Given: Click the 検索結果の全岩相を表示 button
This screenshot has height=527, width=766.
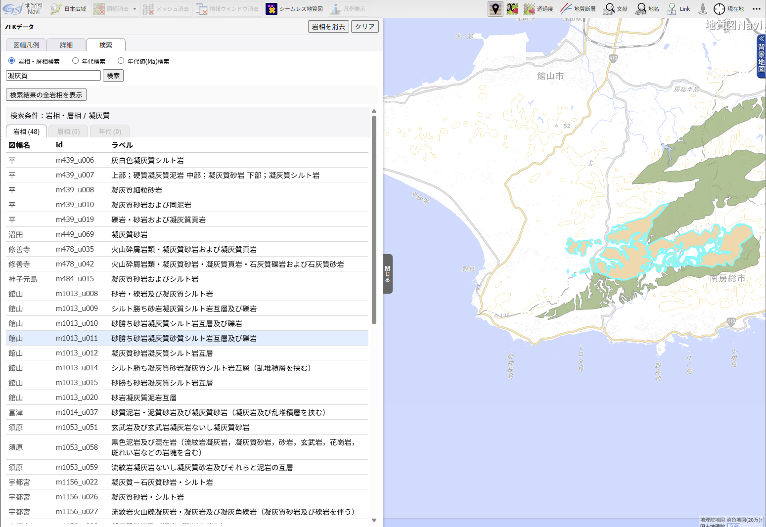Looking at the screenshot, I should [x=46, y=95].
